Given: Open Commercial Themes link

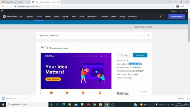Looking at the screenshot, I should pyautogui.click(x=143, y=27).
